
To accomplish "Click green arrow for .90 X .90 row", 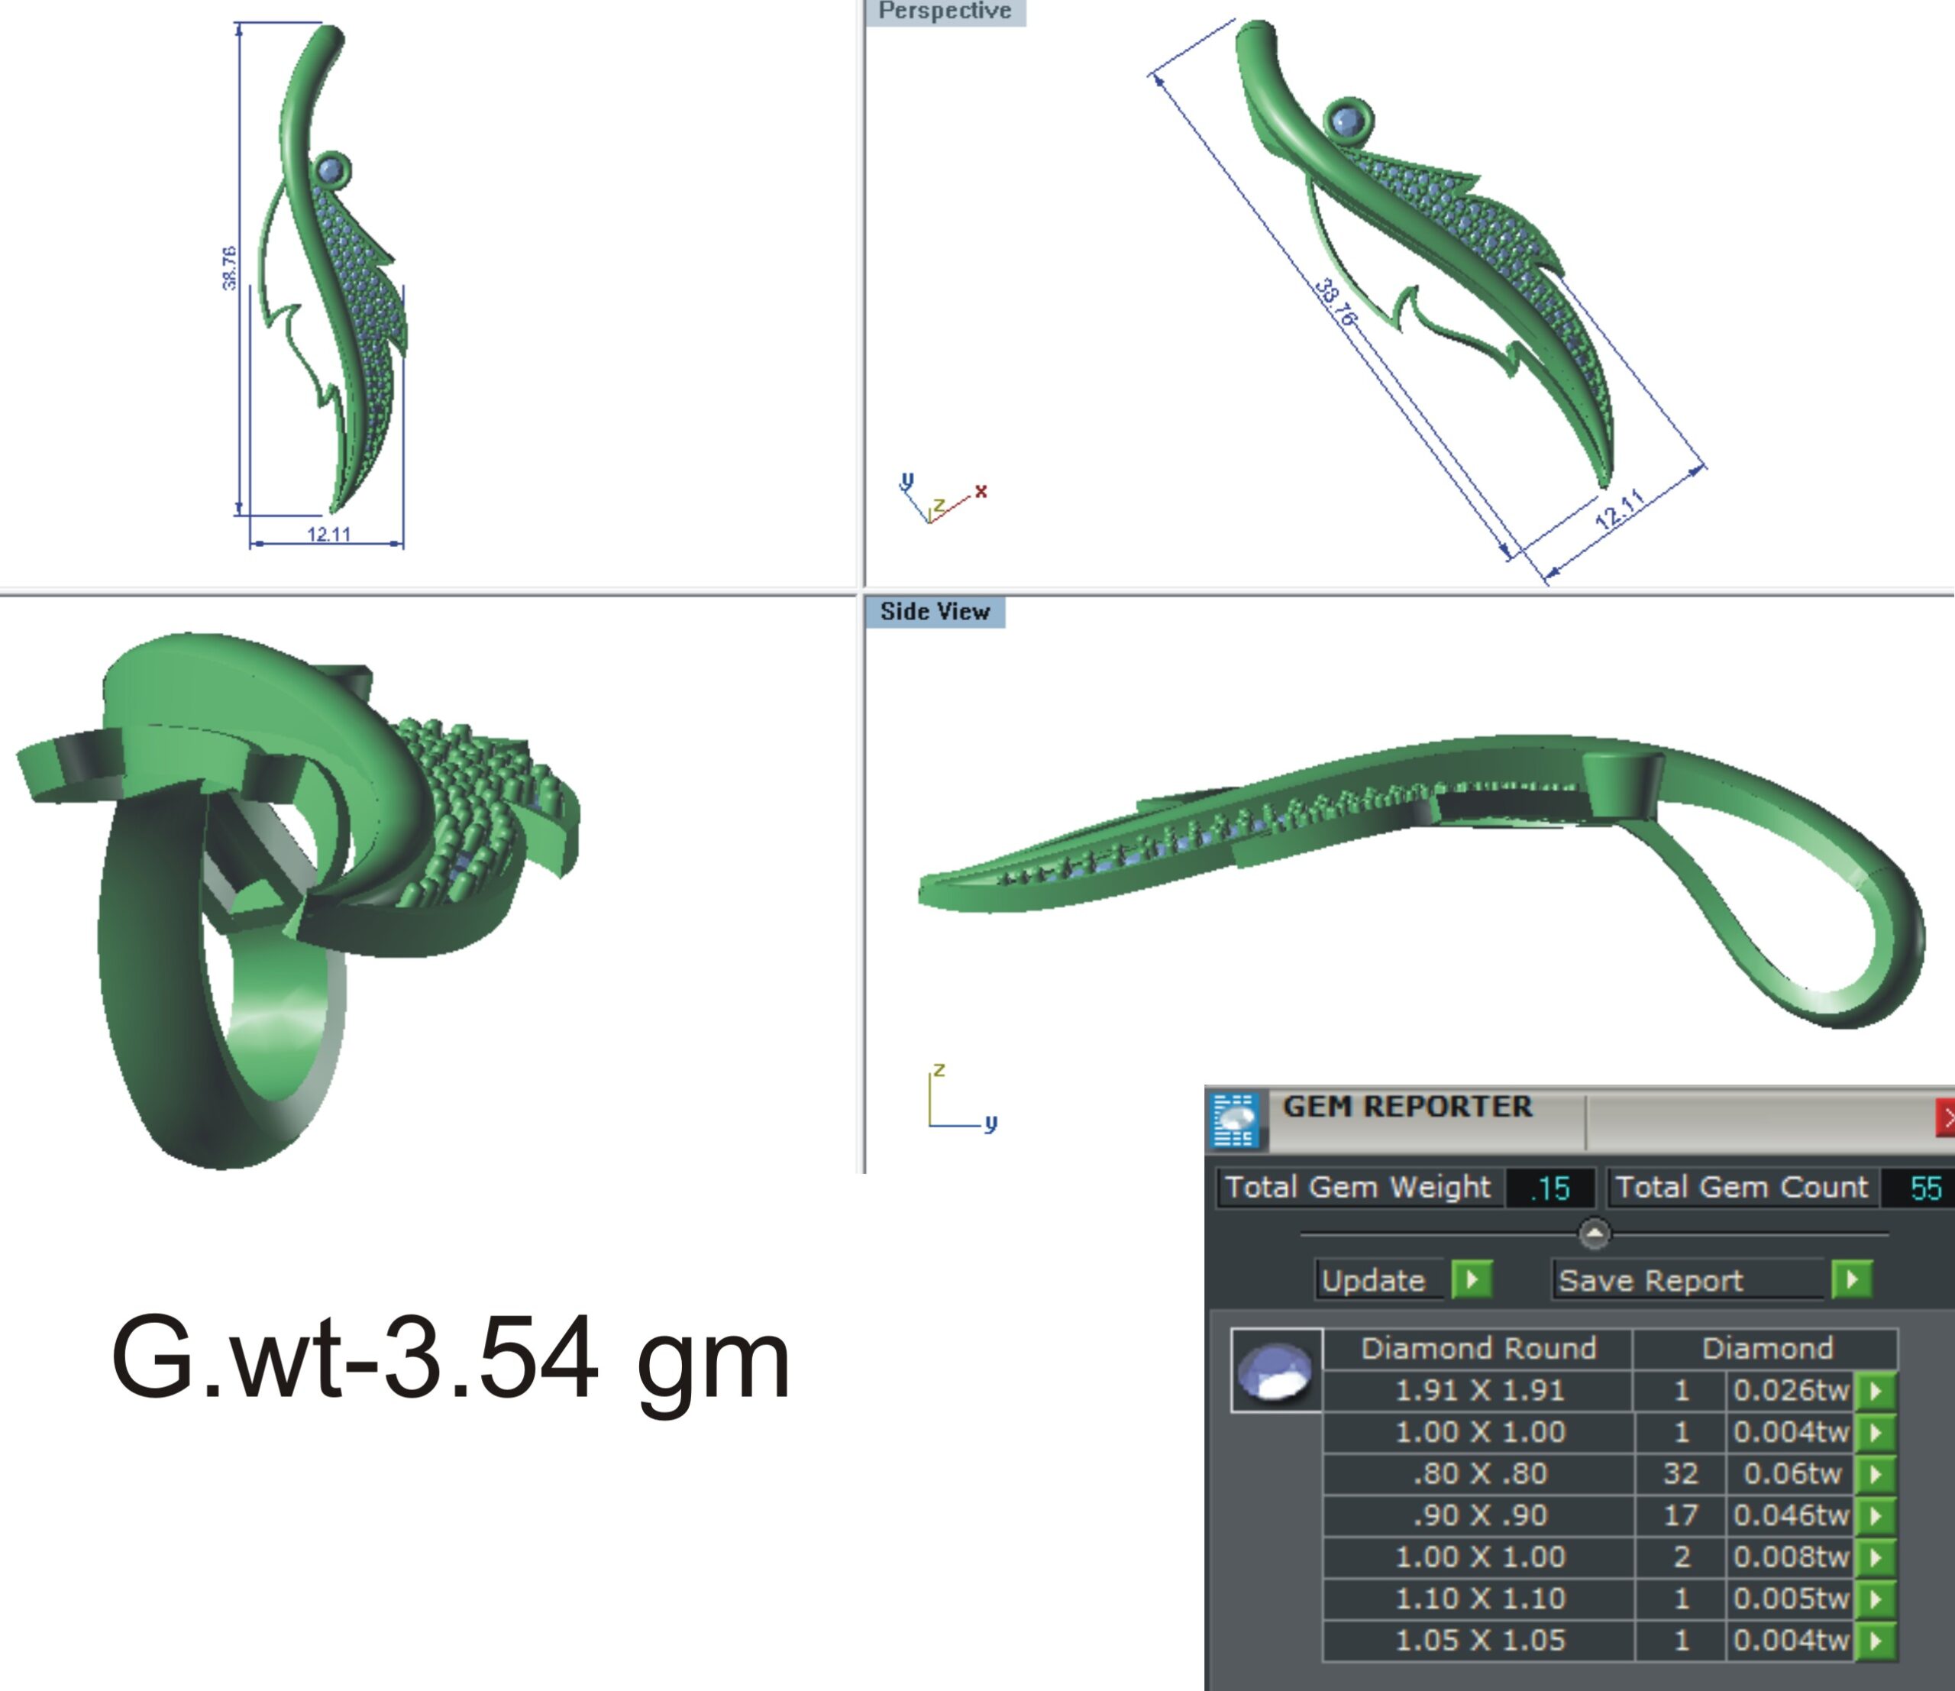I will (x=1876, y=1515).
